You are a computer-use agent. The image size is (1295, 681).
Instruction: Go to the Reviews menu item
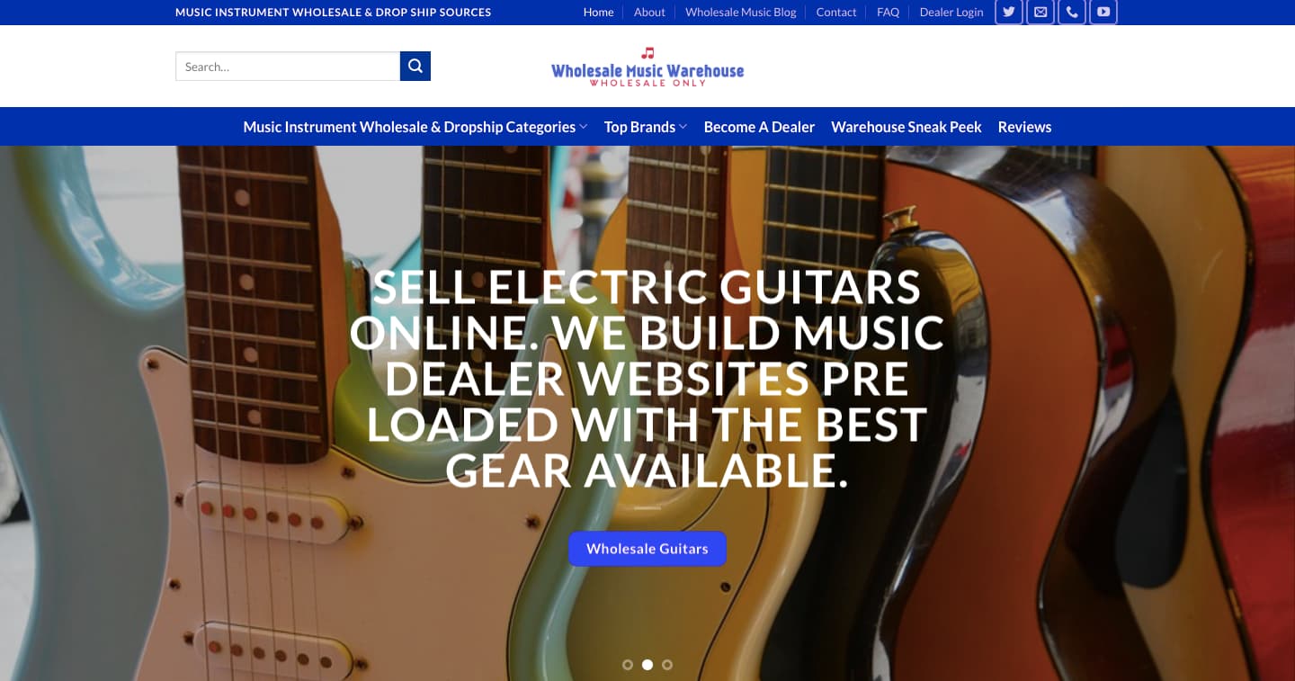(x=1024, y=127)
